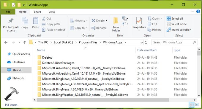The height and width of the screenshot is (109, 202).
Task: Open the Quick Access Toolbar customize arrow
Action: coord(24,5)
